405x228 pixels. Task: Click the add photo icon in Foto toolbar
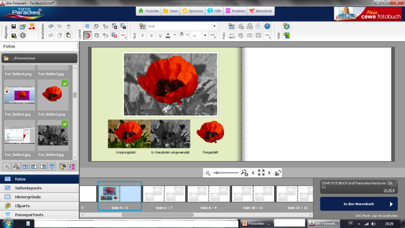[x=231, y=27]
